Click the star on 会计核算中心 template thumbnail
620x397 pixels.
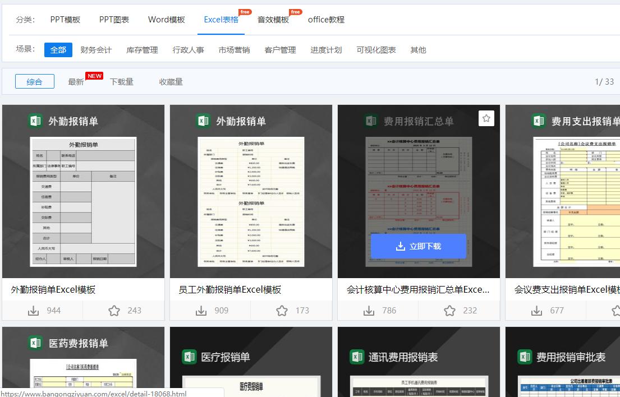[486, 118]
